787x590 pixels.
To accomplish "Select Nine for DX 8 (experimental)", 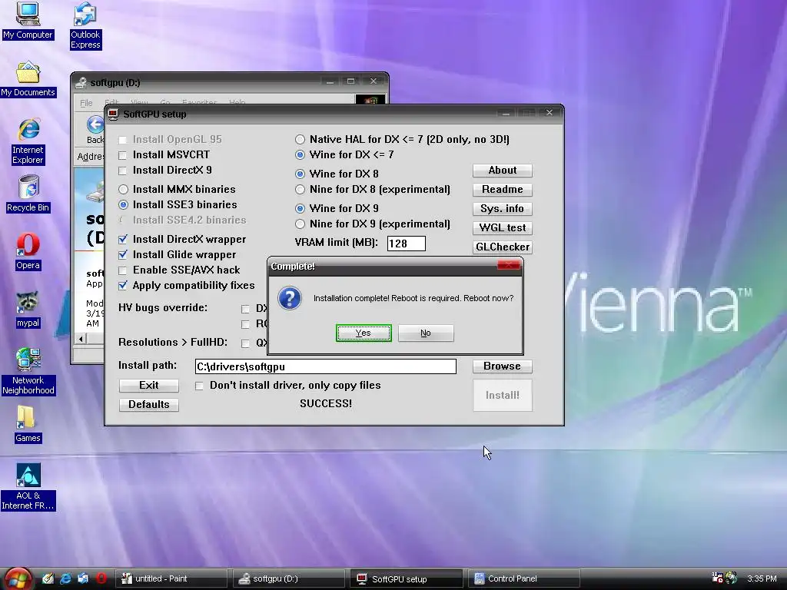I will point(300,189).
